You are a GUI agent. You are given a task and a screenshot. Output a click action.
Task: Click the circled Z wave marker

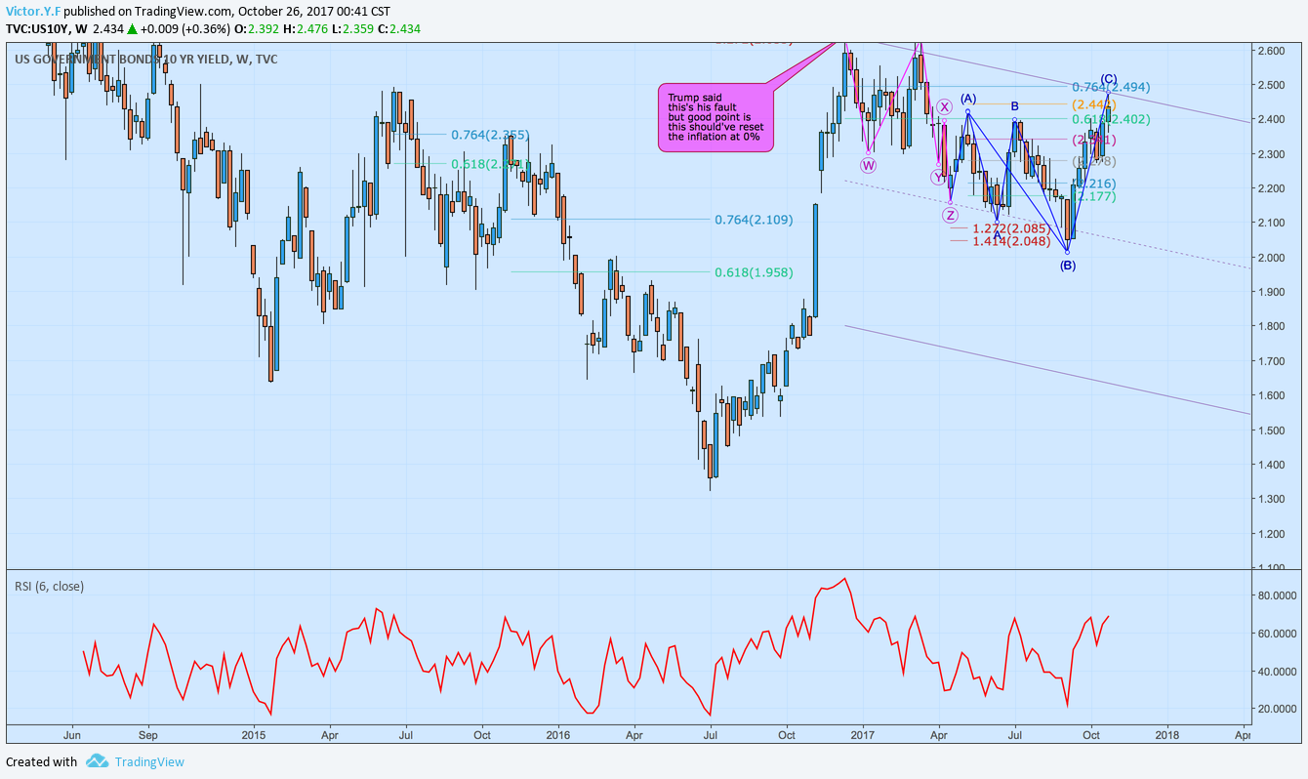pyautogui.click(x=950, y=215)
